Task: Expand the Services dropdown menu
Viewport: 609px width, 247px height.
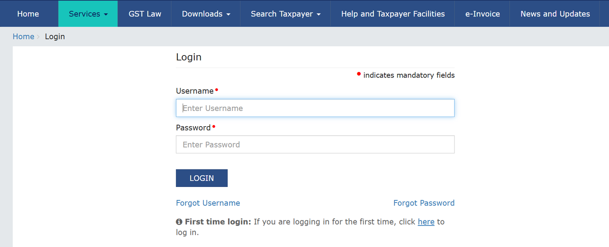Action: (x=88, y=14)
